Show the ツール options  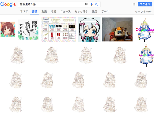(x=105, y=11)
